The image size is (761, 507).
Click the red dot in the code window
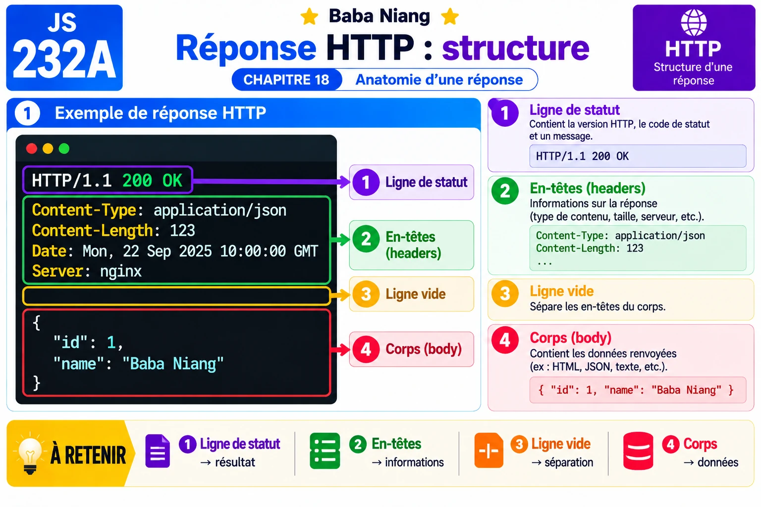(x=32, y=149)
